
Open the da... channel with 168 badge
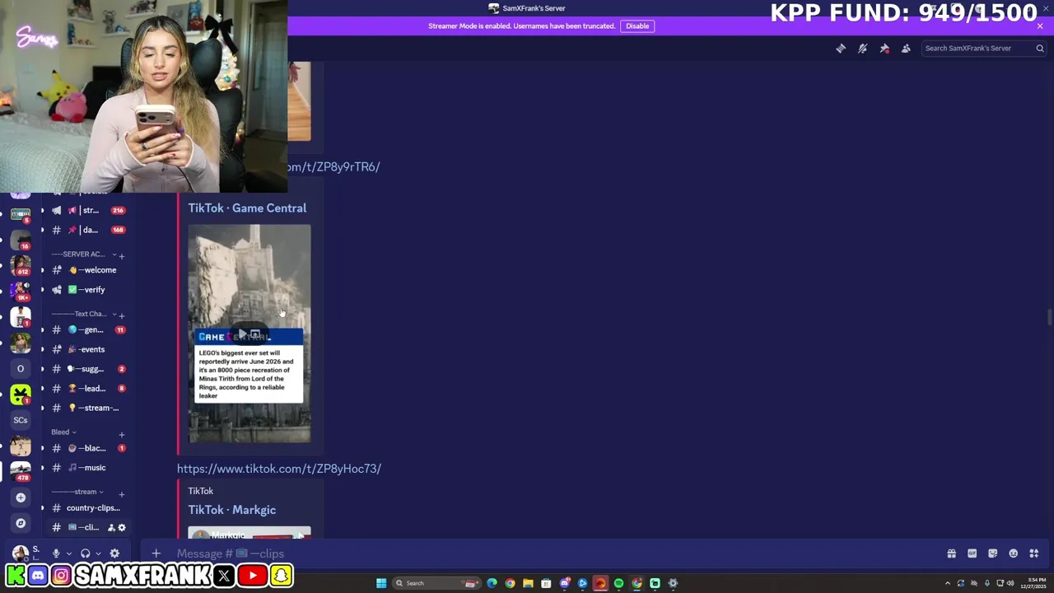click(x=87, y=230)
